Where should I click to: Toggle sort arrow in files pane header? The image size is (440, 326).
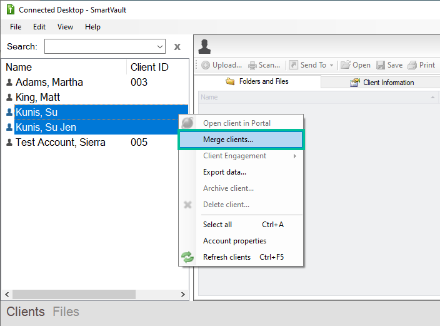[x=432, y=97]
